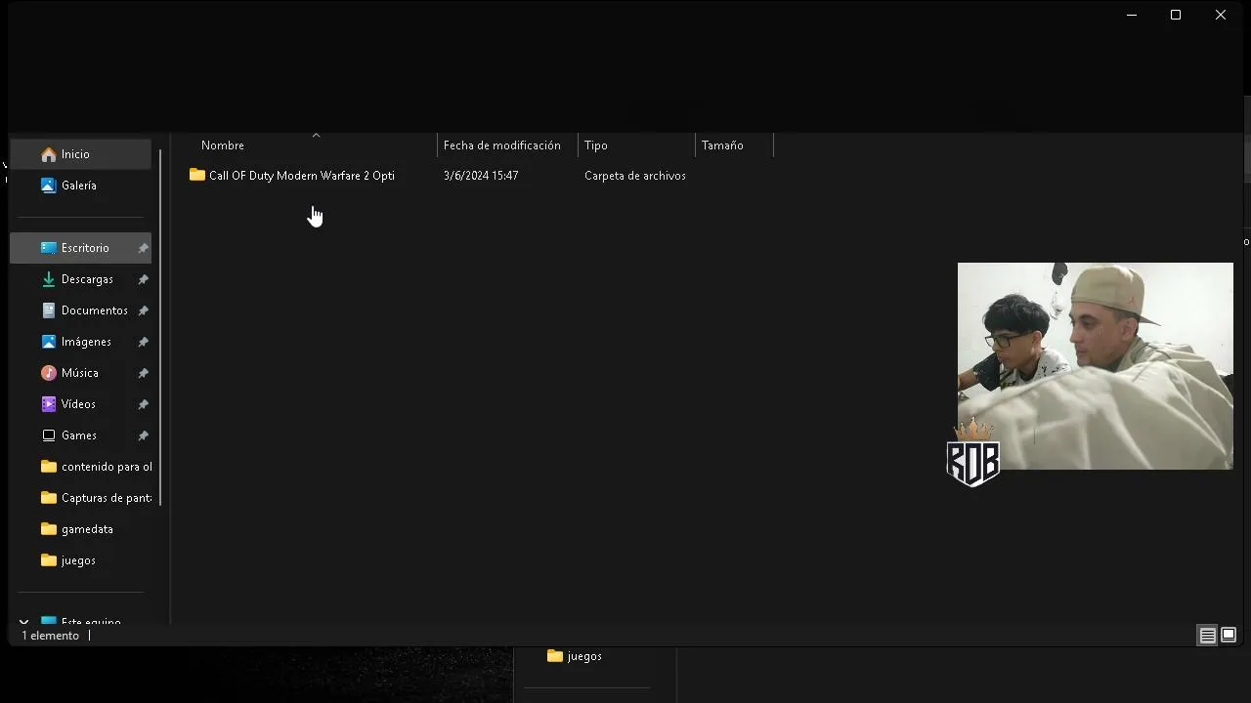Toggle the pin beside Documentos
The width and height of the screenshot is (1251, 703).
pos(143,310)
